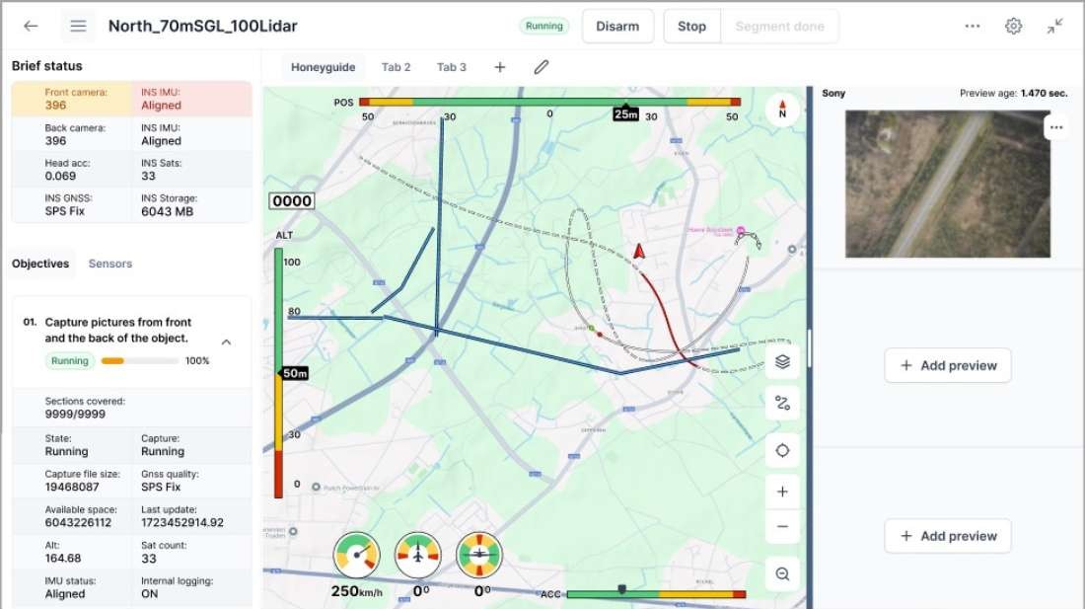Click the pink waypoint marker on map

coord(741,230)
